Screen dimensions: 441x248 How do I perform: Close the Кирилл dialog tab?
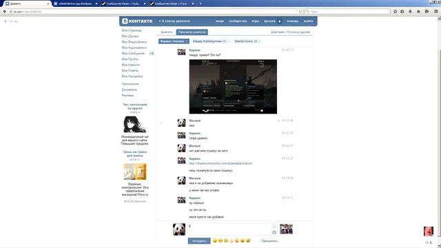(x=187, y=41)
